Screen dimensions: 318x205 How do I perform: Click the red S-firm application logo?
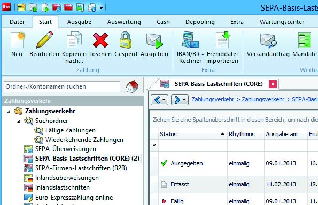6,7
